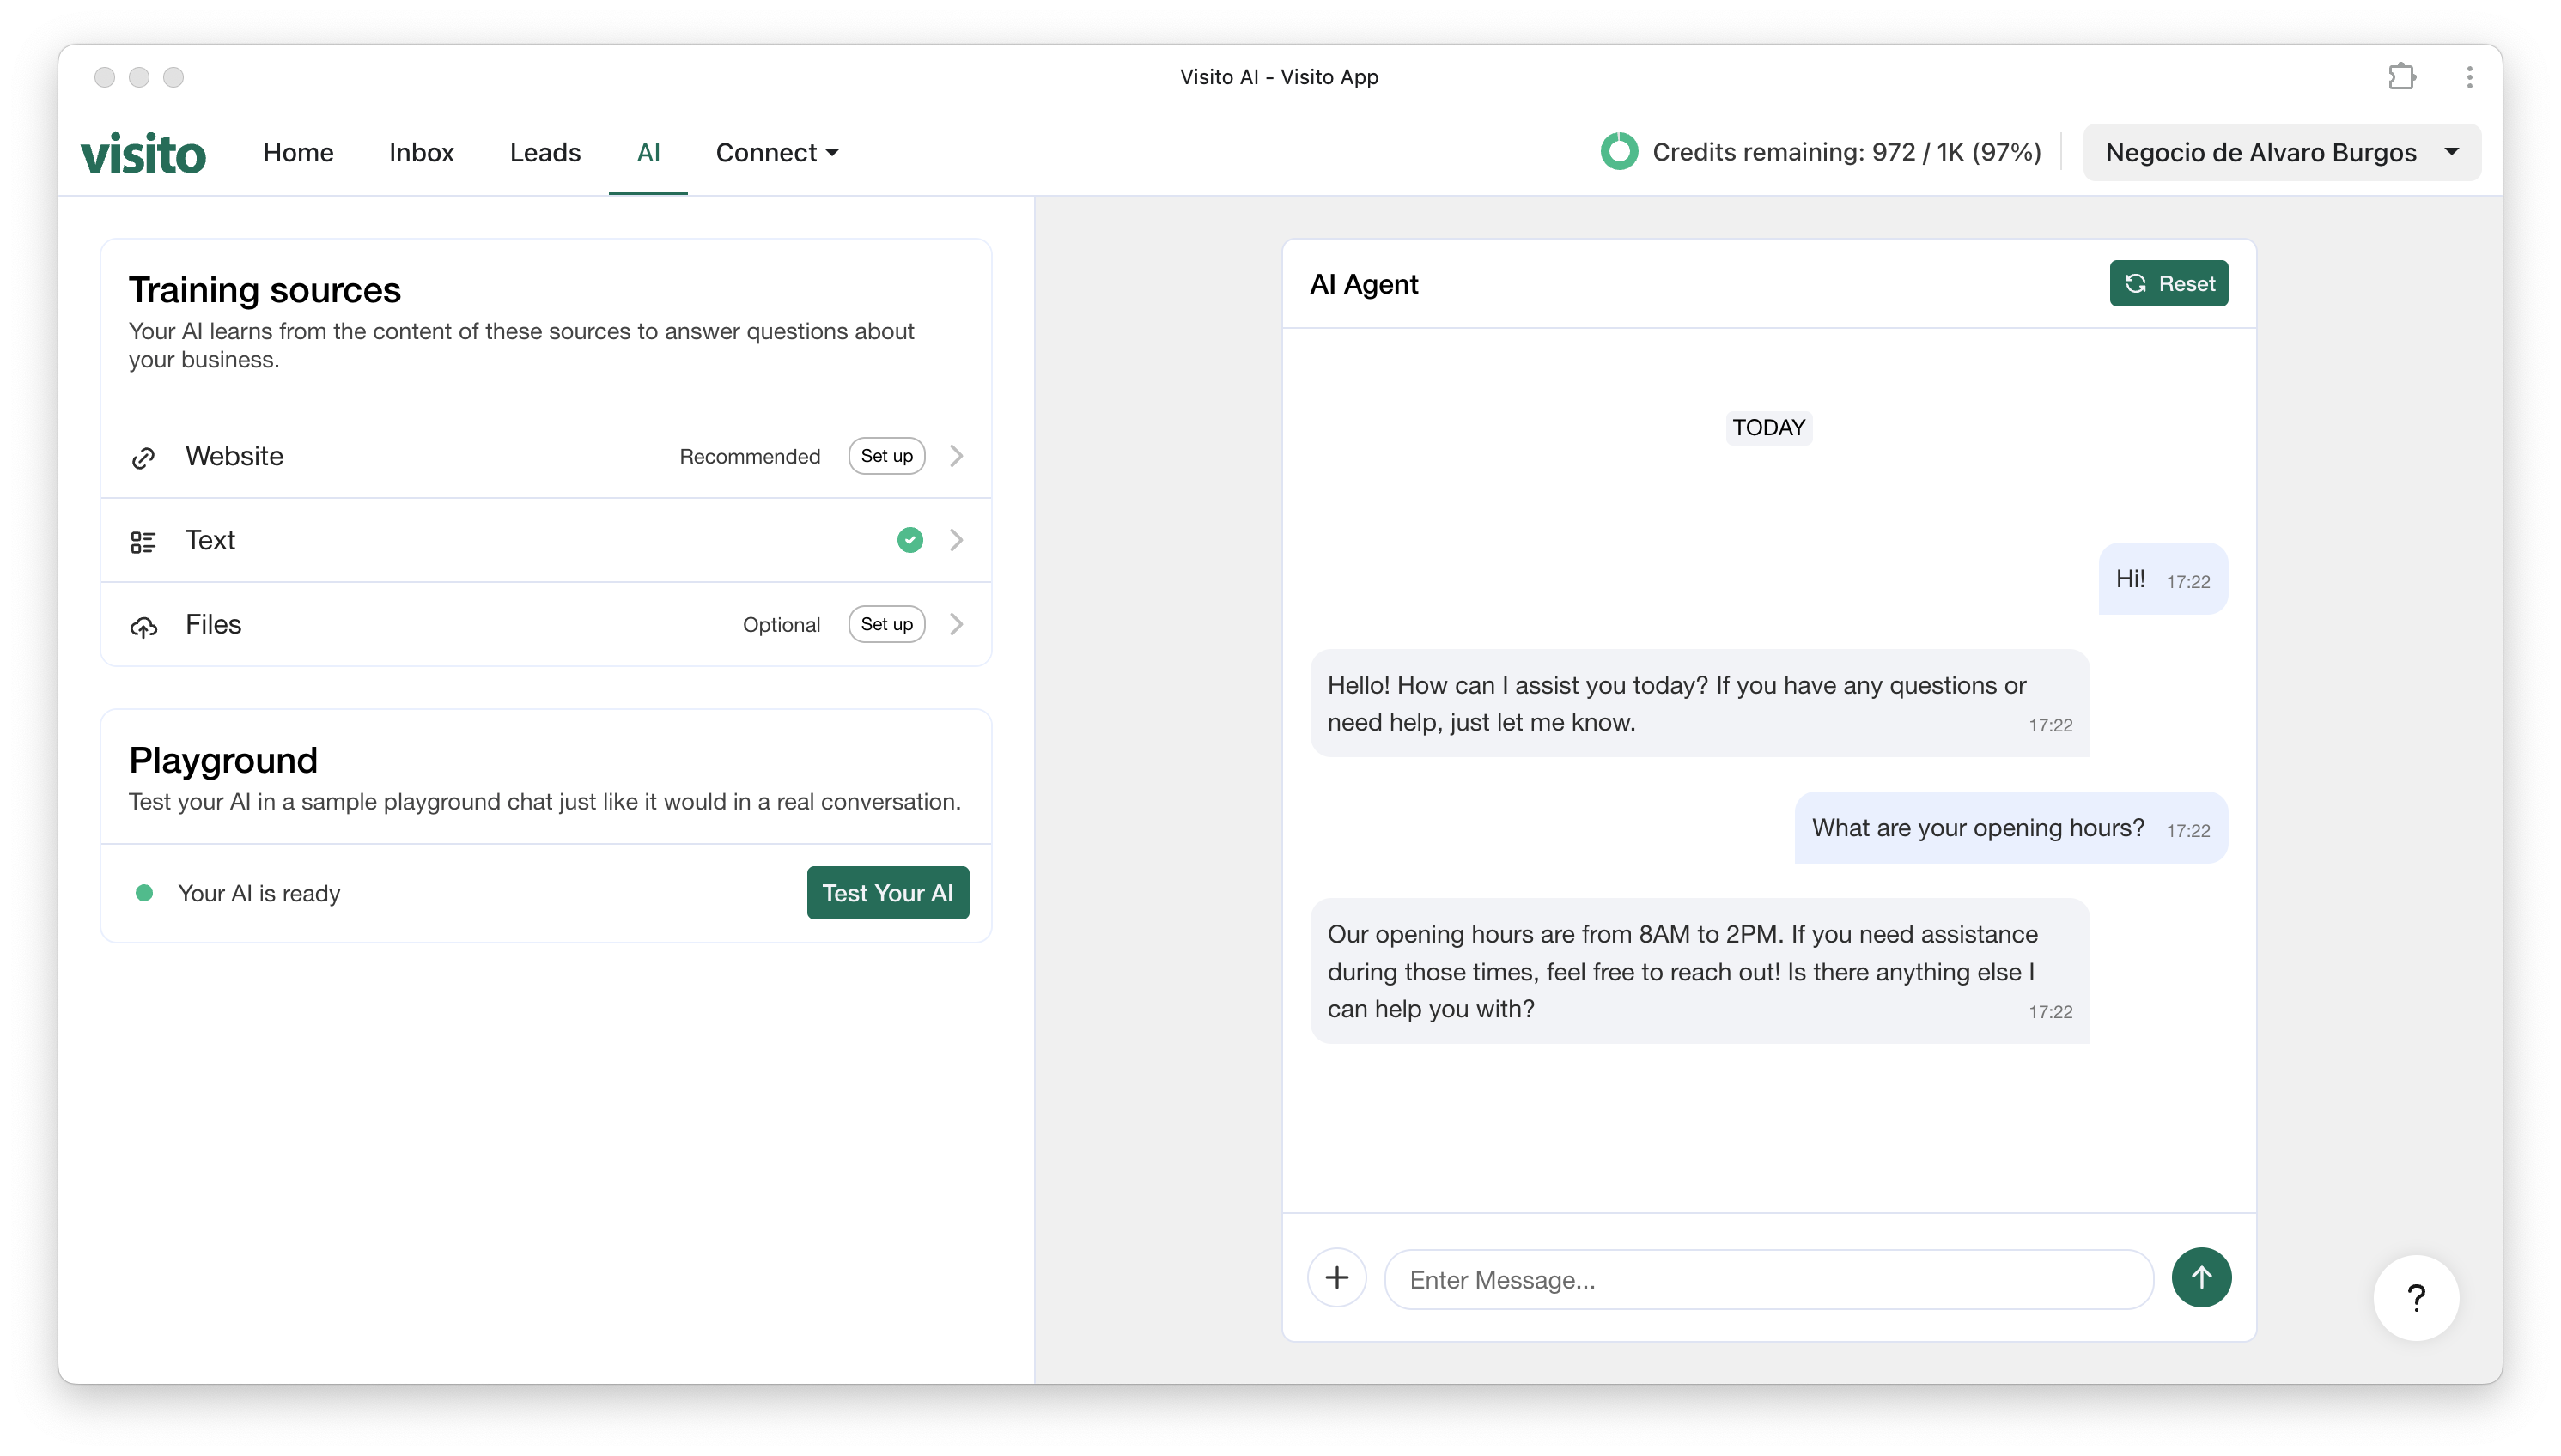Click the Text source list icon

(144, 541)
